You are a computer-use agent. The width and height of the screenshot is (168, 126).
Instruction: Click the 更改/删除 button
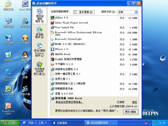coord(130,112)
